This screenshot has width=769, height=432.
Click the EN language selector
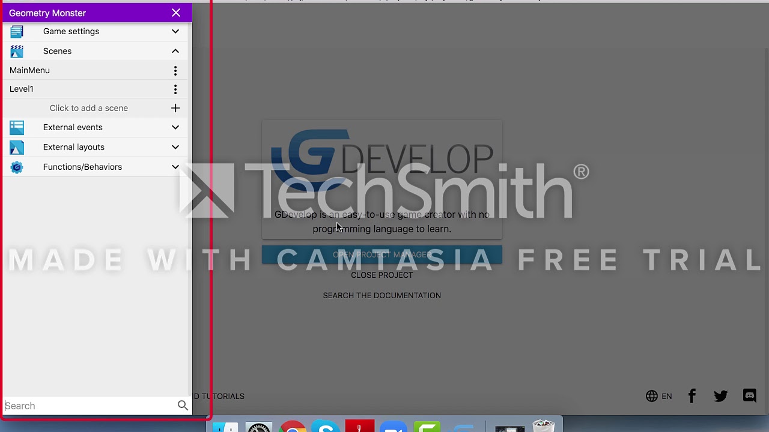pos(667,396)
